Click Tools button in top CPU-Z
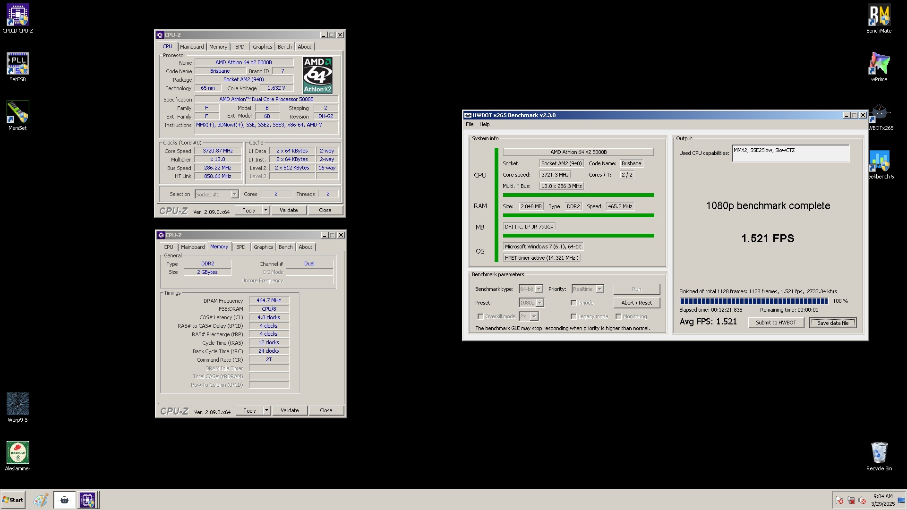This screenshot has width=907, height=510. (x=248, y=210)
